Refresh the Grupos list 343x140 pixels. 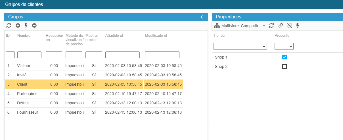pyautogui.click(x=9, y=25)
